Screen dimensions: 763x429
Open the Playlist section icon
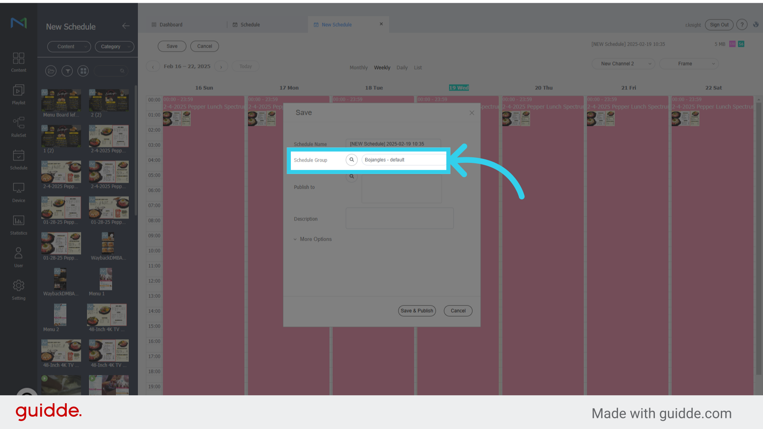click(18, 95)
